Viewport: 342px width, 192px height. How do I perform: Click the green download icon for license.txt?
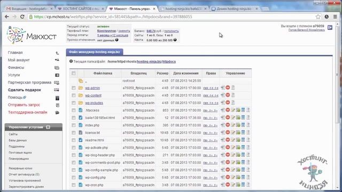238,133
